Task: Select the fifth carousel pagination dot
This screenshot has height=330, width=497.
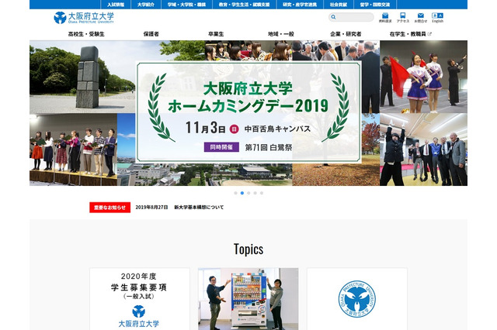Action: [262, 193]
